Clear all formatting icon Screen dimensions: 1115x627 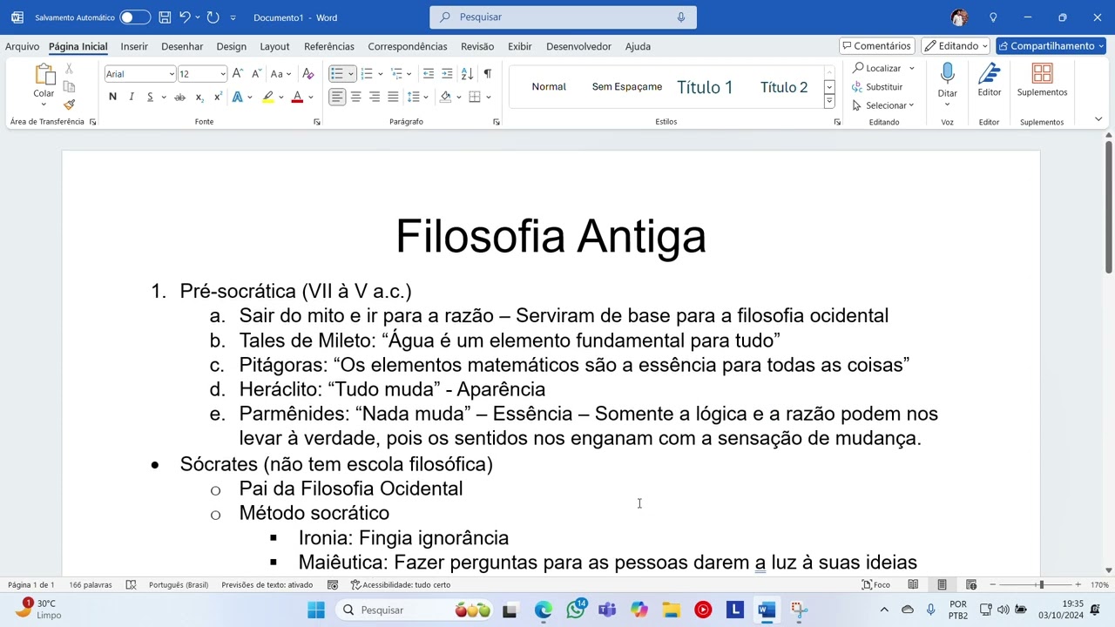pos(307,74)
